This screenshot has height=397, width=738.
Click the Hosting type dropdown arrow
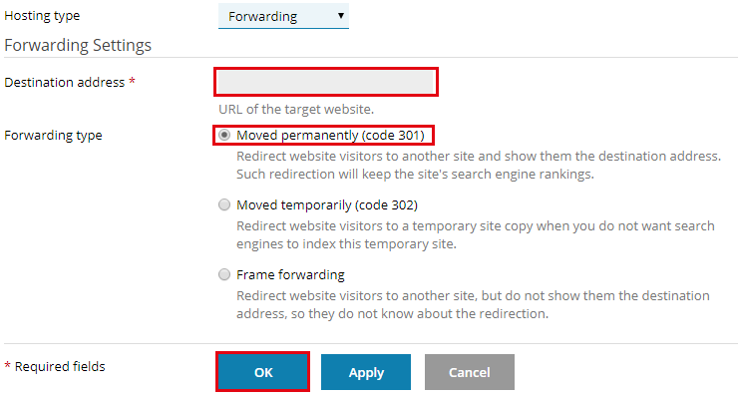pyautogui.click(x=341, y=16)
